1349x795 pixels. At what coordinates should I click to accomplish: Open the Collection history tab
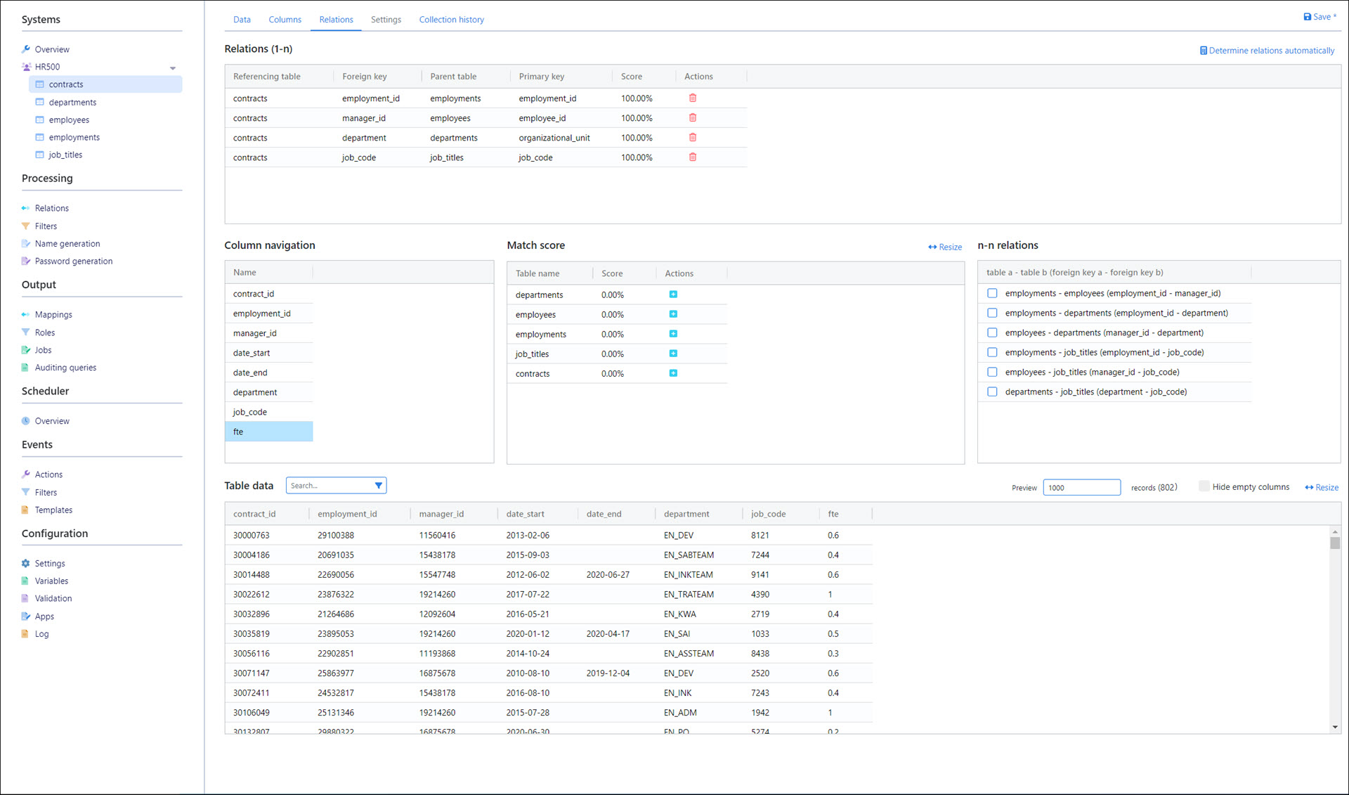point(451,20)
